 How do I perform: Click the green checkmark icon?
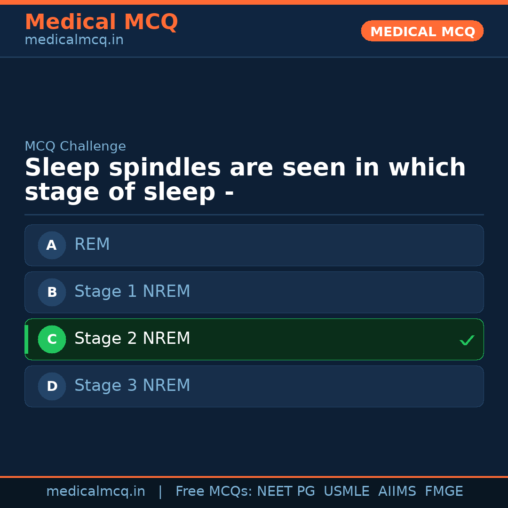pos(467,340)
